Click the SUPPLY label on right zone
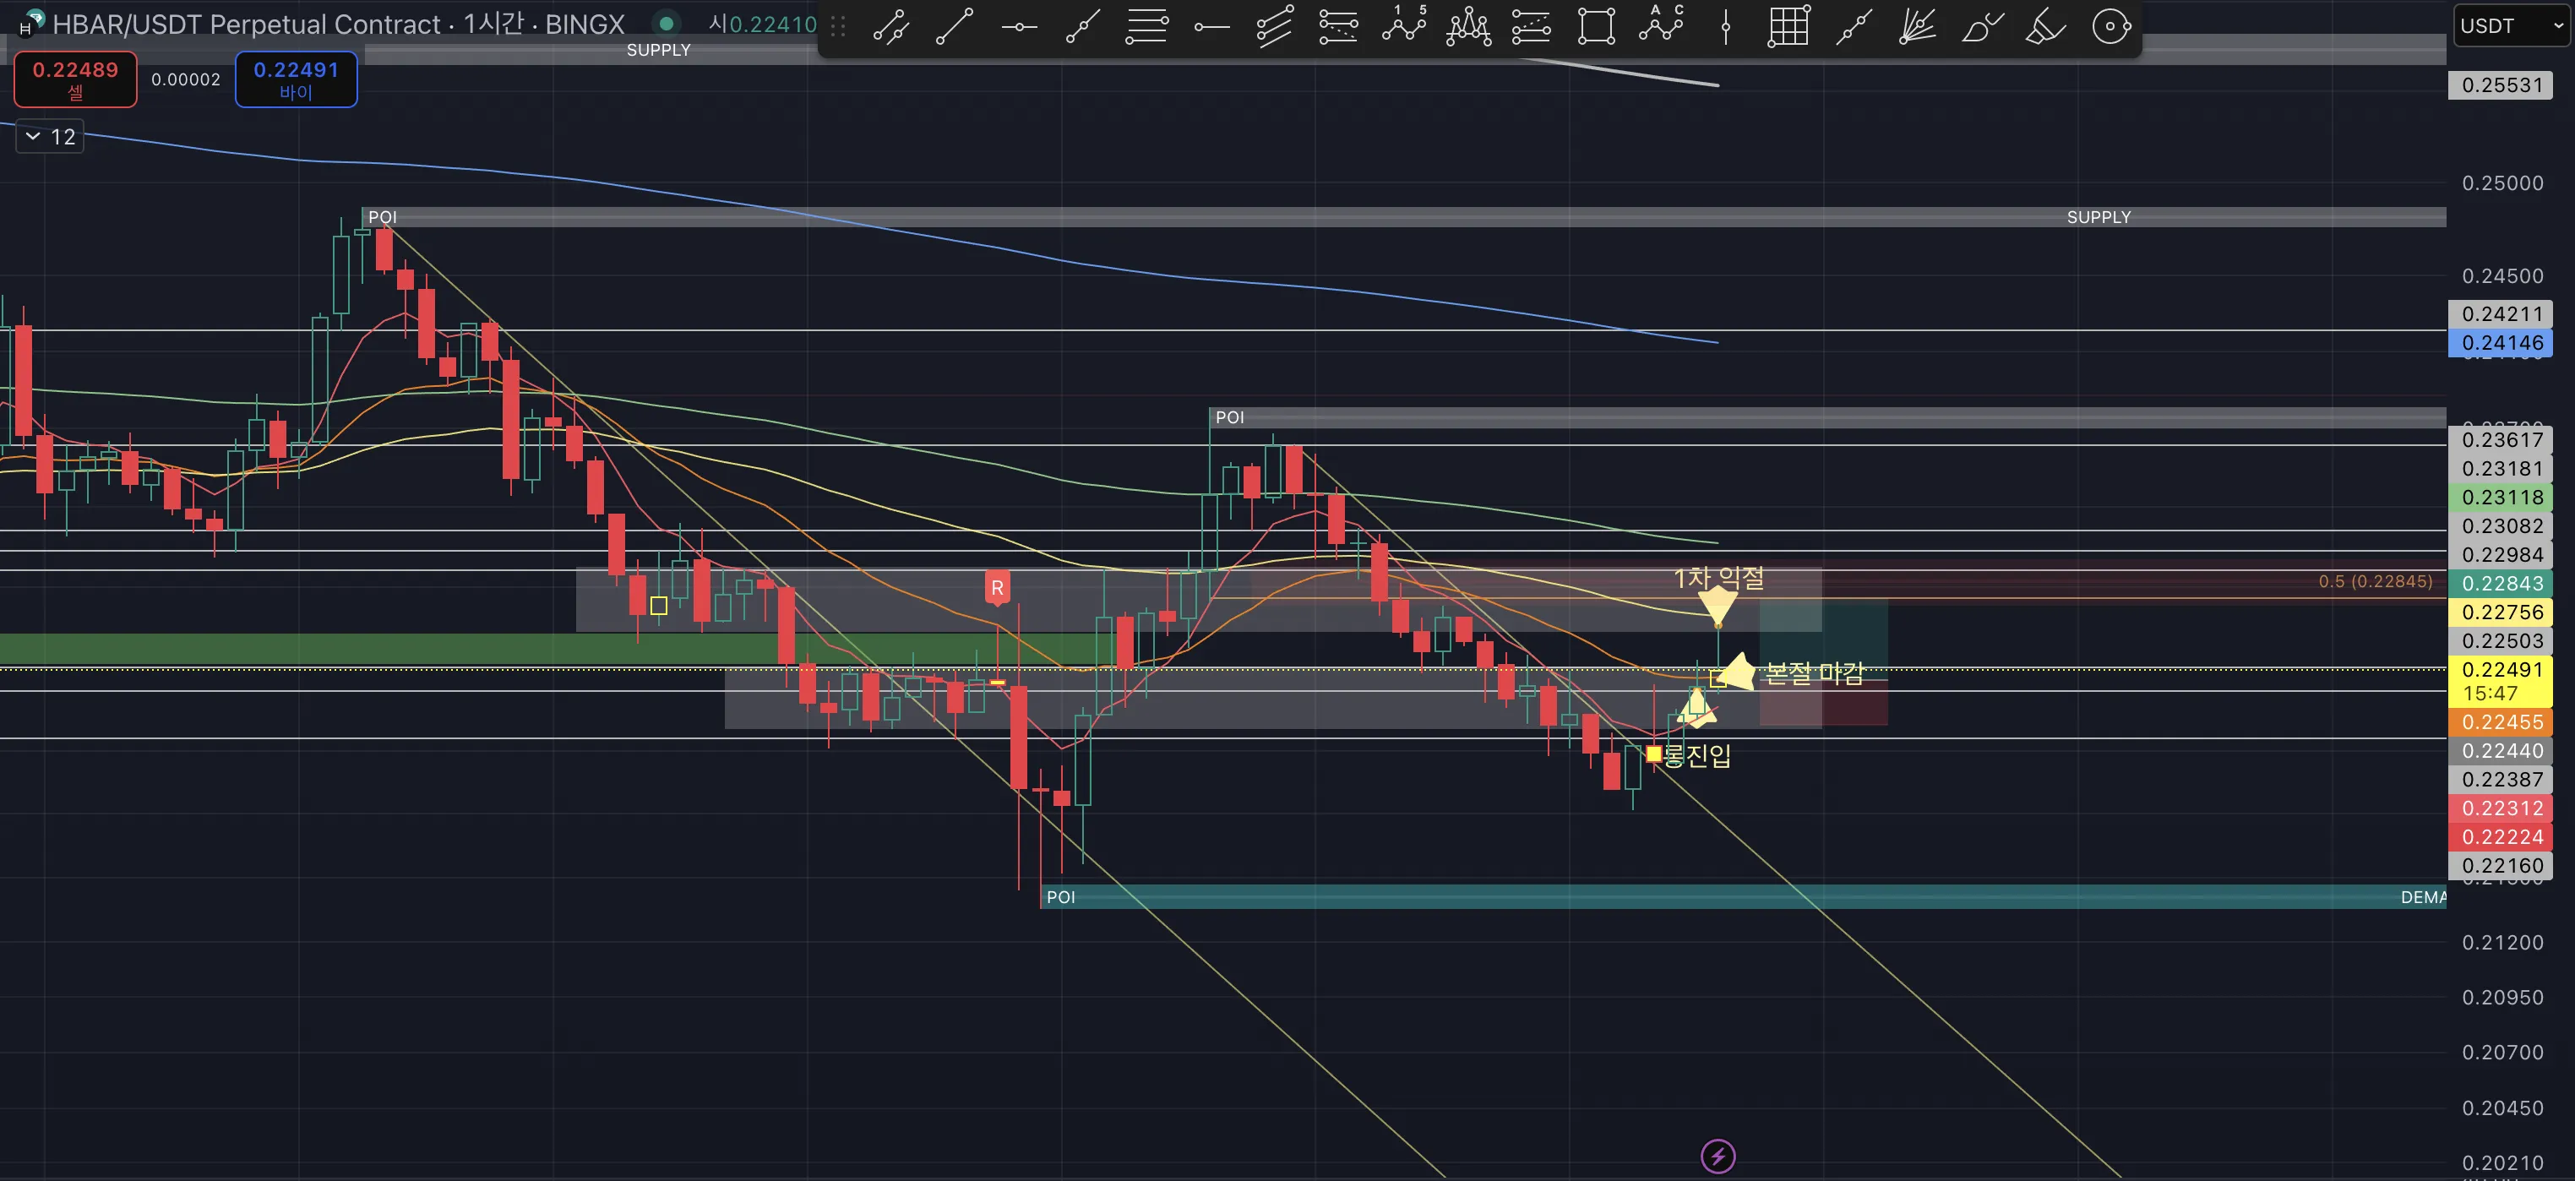Image resolution: width=2575 pixels, height=1181 pixels. click(x=2099, y=217)
